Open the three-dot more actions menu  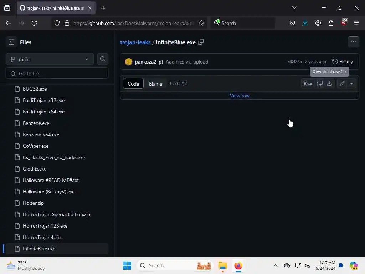[x=353, y=42]
